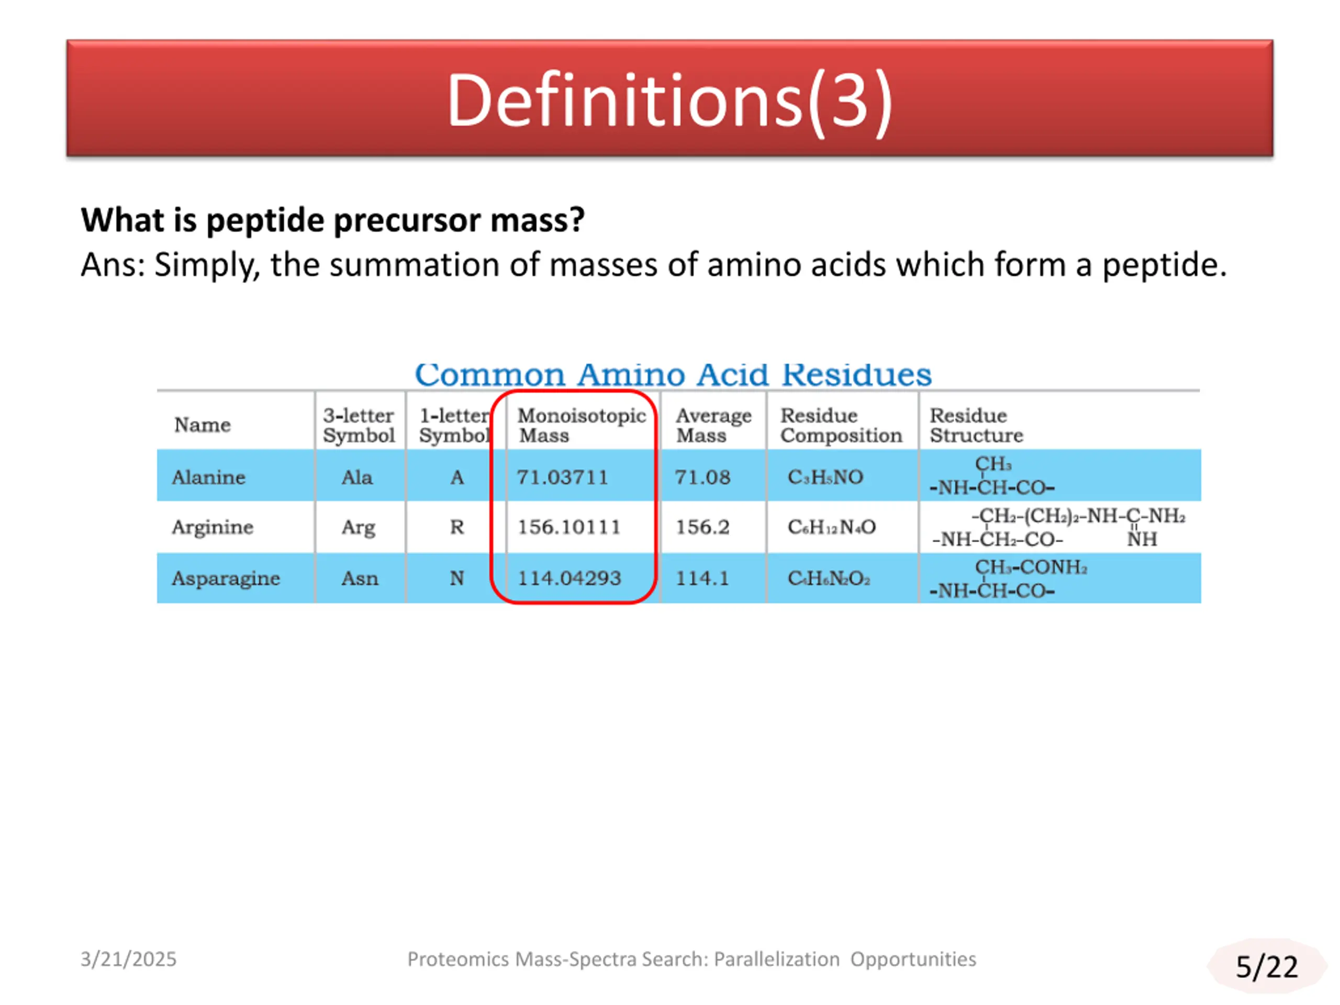Click the average mass value 71.08

click(702, 477)
